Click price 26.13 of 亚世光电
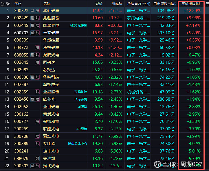 click(98, 107)
